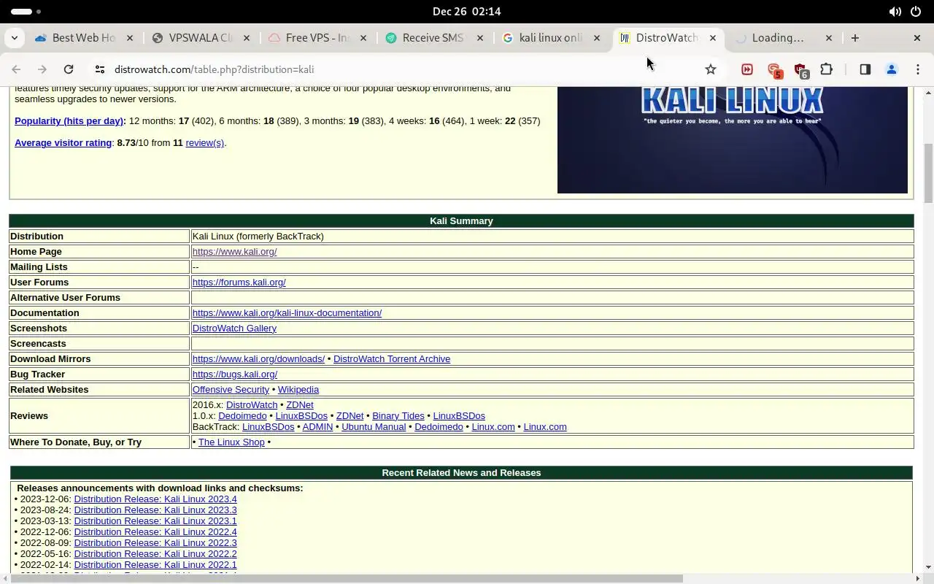This screenshot has width=934, height=584.
Task: Open kali-linux-documentation link
Action: coord(287,313)
